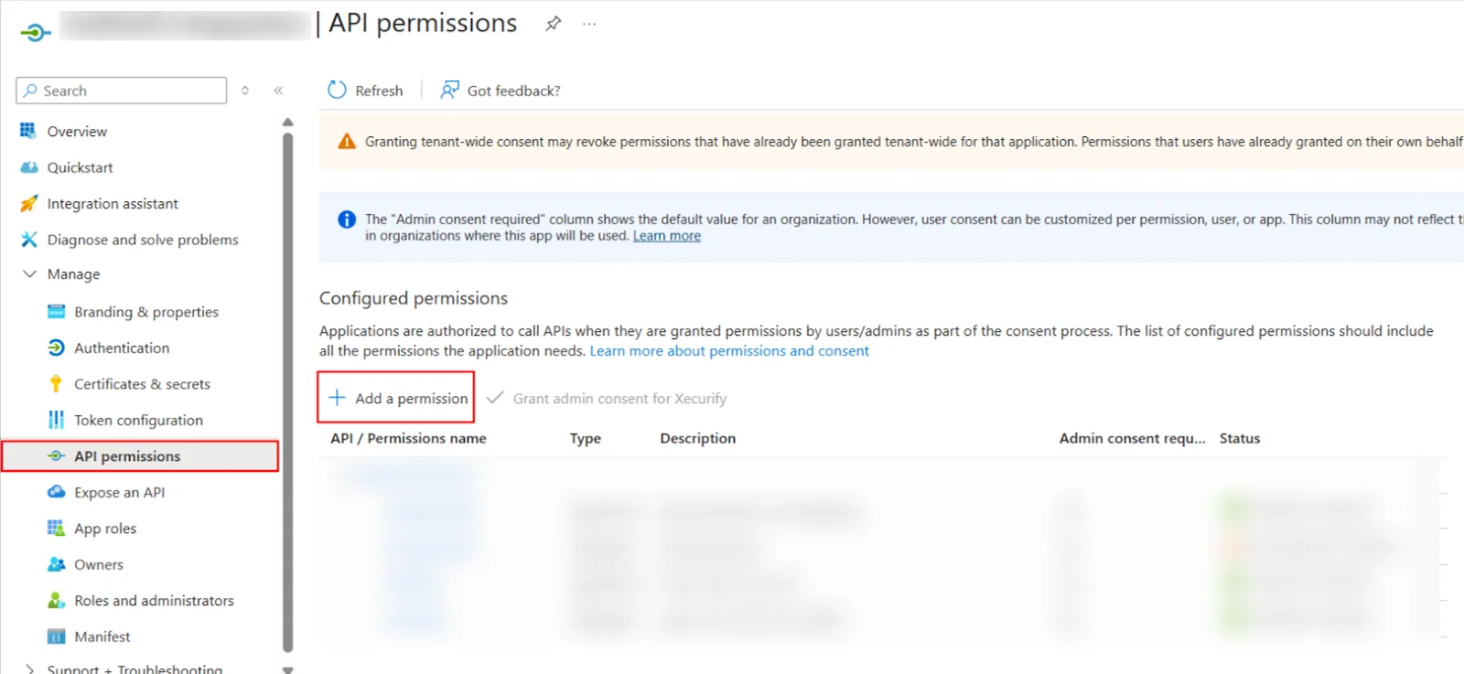Click the Manifest document icon
Viewport: 1464px width, 674px height.
click(x=55, y=636)
